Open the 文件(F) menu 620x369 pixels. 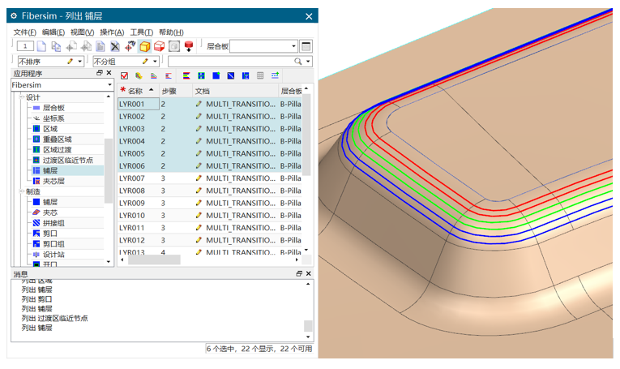coord(24,32)
